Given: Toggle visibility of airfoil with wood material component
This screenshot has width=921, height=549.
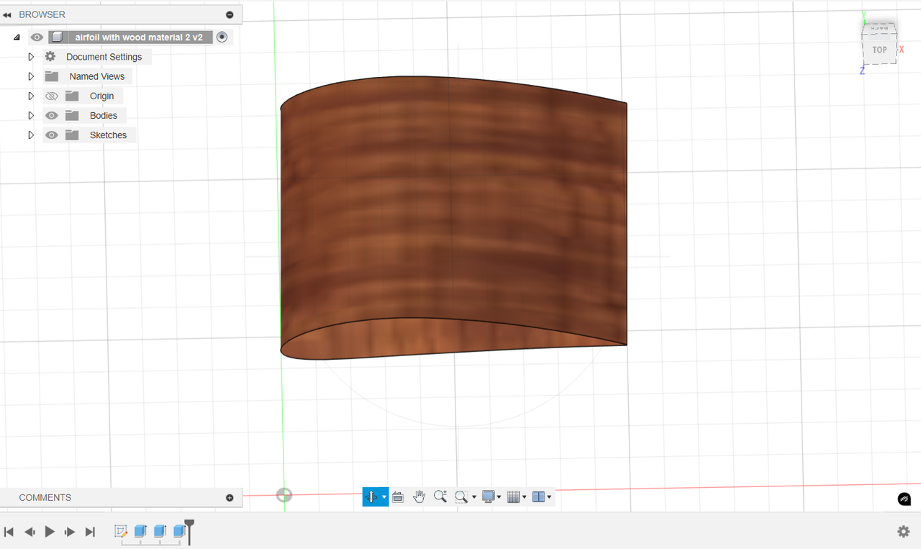Looking at the screenshot, I should tap(37, 37).
